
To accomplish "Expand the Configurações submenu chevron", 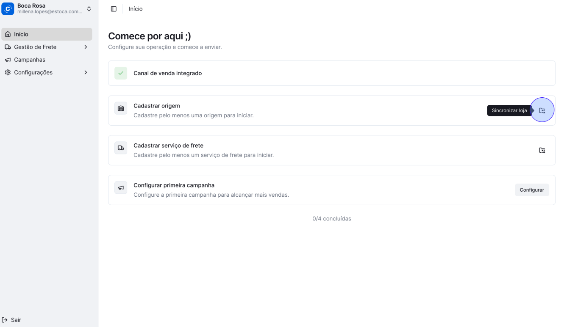I will coord(86,72).
